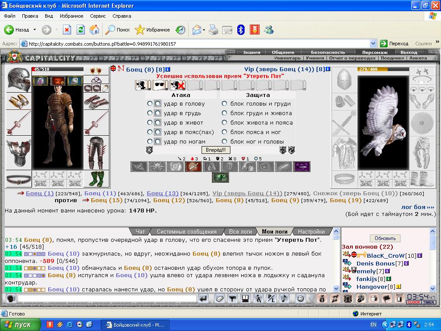Click the flag icon in bottom panel
The width and height of the screenshot is (441, 331).
pyautogui.click(x=387, y=298)
